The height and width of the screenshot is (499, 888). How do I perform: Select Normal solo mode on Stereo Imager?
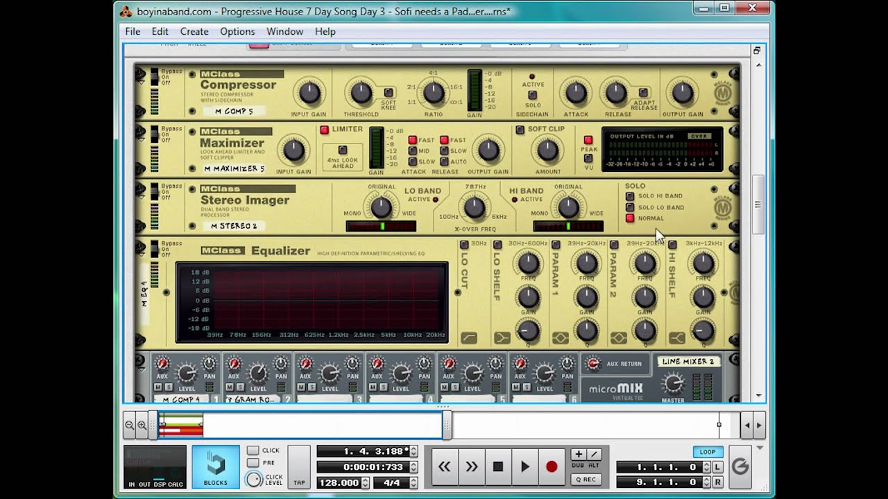point(630,218)
